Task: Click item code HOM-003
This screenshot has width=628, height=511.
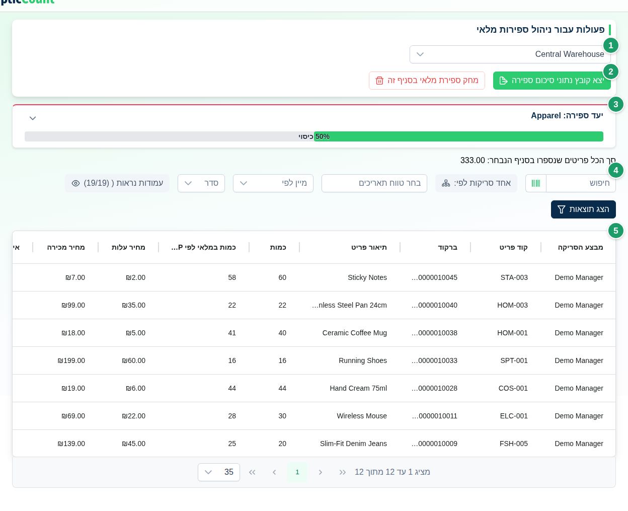Action: click(512, 305)
